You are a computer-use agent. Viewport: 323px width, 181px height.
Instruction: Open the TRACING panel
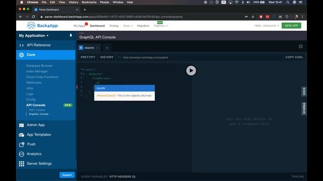point(297,176)
